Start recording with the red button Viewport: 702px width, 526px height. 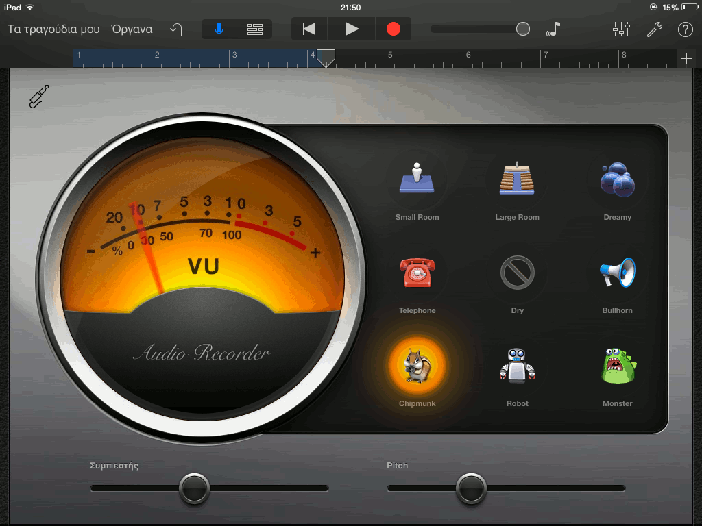(x=393, y=29)
